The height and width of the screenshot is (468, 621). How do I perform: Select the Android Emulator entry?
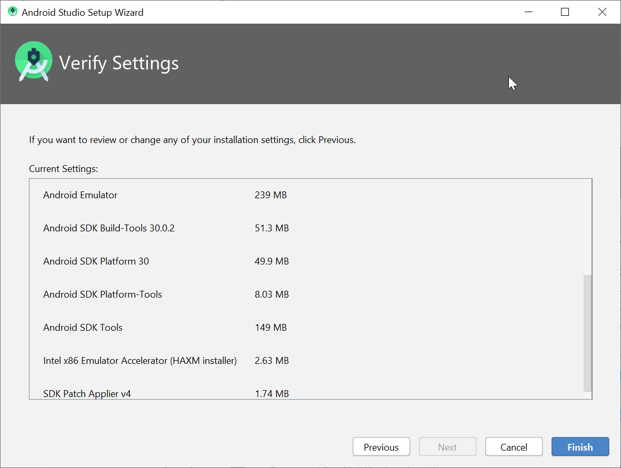pyautogui.click(x=80, y=195)
